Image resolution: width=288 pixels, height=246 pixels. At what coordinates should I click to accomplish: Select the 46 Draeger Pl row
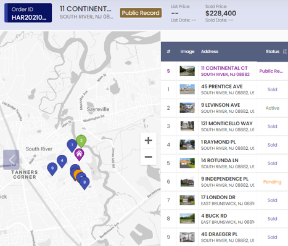pyautogui.click(x=224, y=237)
